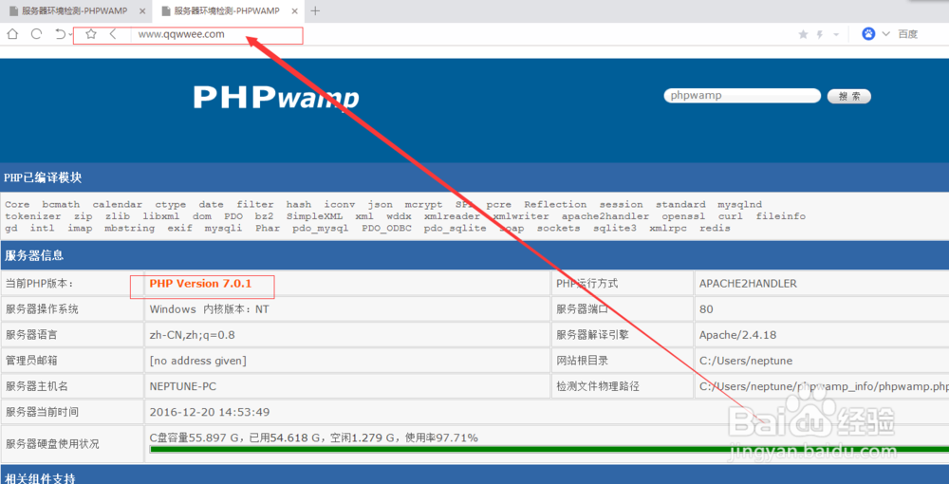This screenshot has width=949, height=484.
Task: Click the PHPwamp logo
Action: pos(276,98)
